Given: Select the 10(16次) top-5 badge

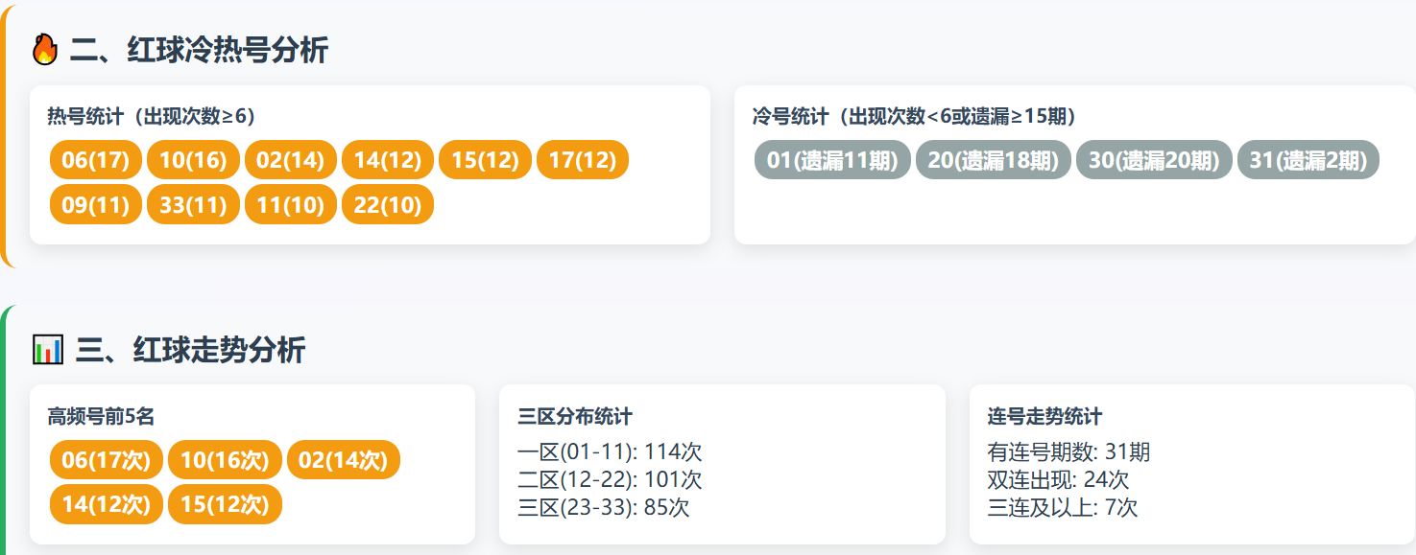Looking at the screenshot, I should click(225, 460).
